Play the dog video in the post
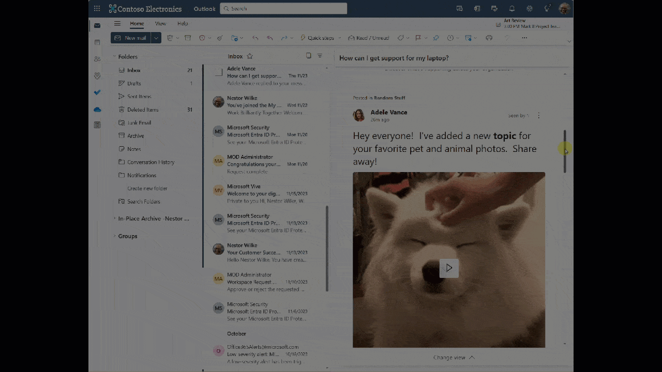 (x=449, y=268)
